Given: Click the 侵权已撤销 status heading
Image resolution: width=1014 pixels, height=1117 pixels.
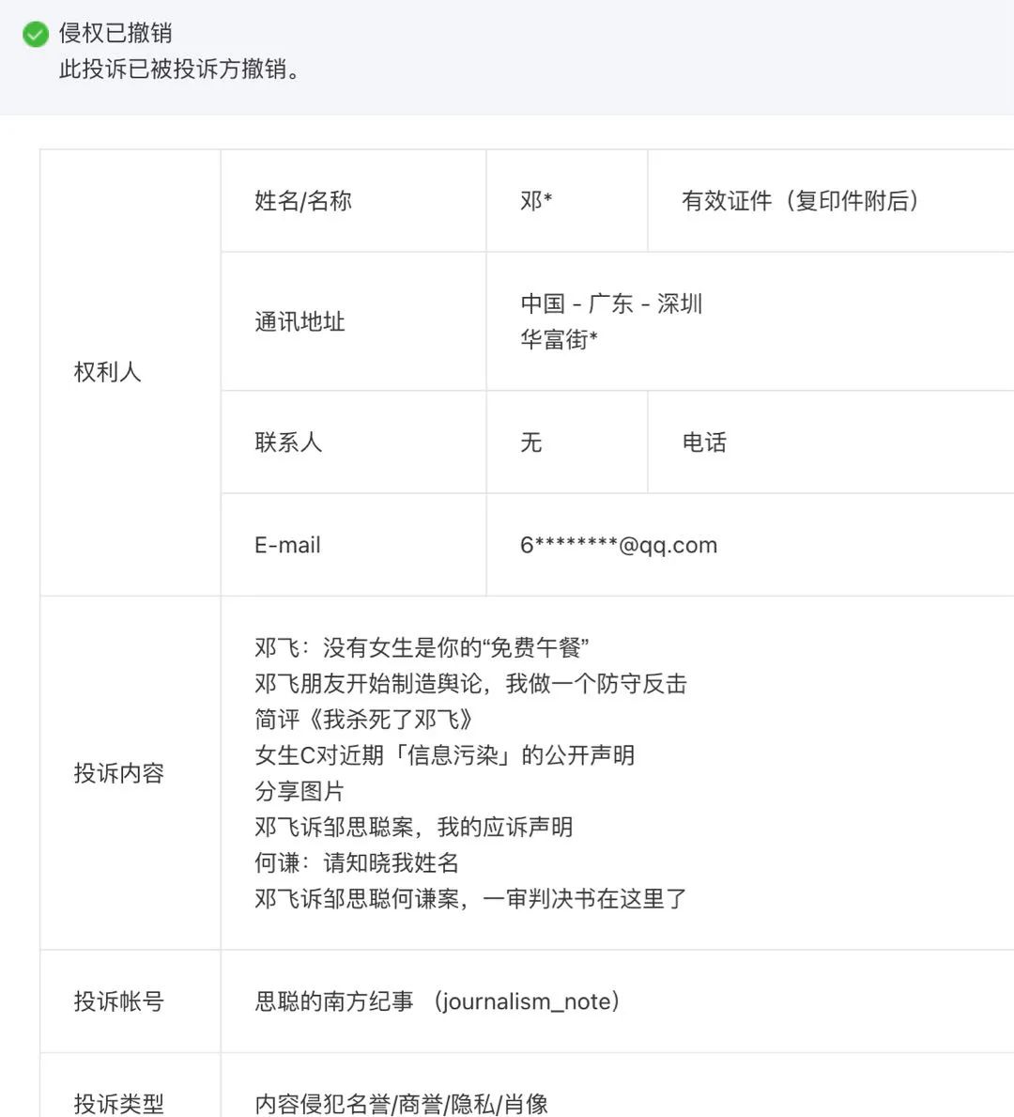Looking at the screenshot, I should 115,33.
